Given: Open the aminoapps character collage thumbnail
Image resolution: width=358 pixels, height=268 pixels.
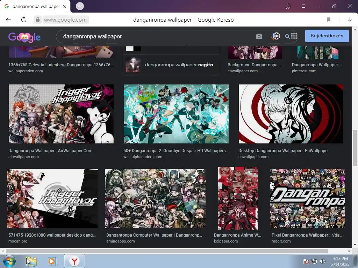Looking at the screenshot, I should [155, 198].
